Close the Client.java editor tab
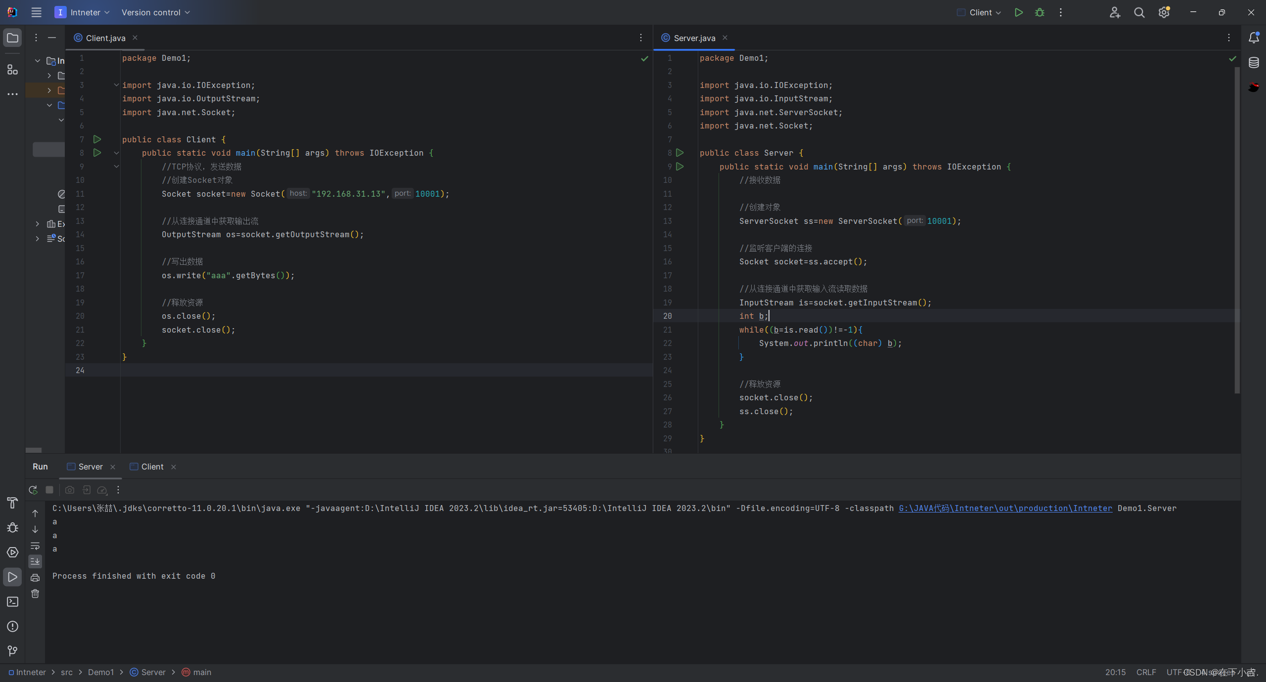This screenshot has height=682, width=1266. click(x=135, y=38)
